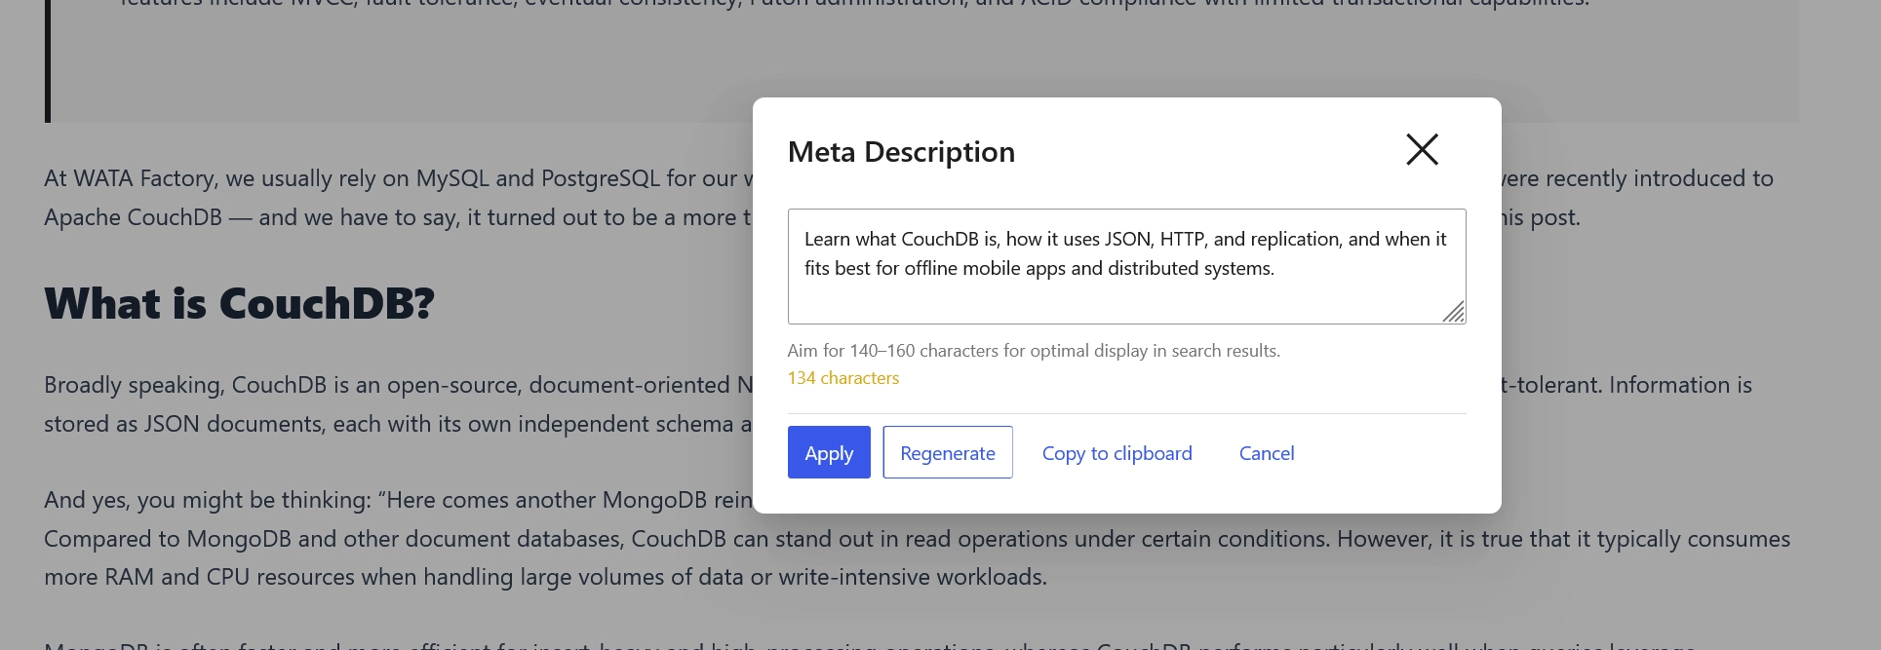
Task: Select the 'Meta Description' dialog title
Action: [901, 152]
